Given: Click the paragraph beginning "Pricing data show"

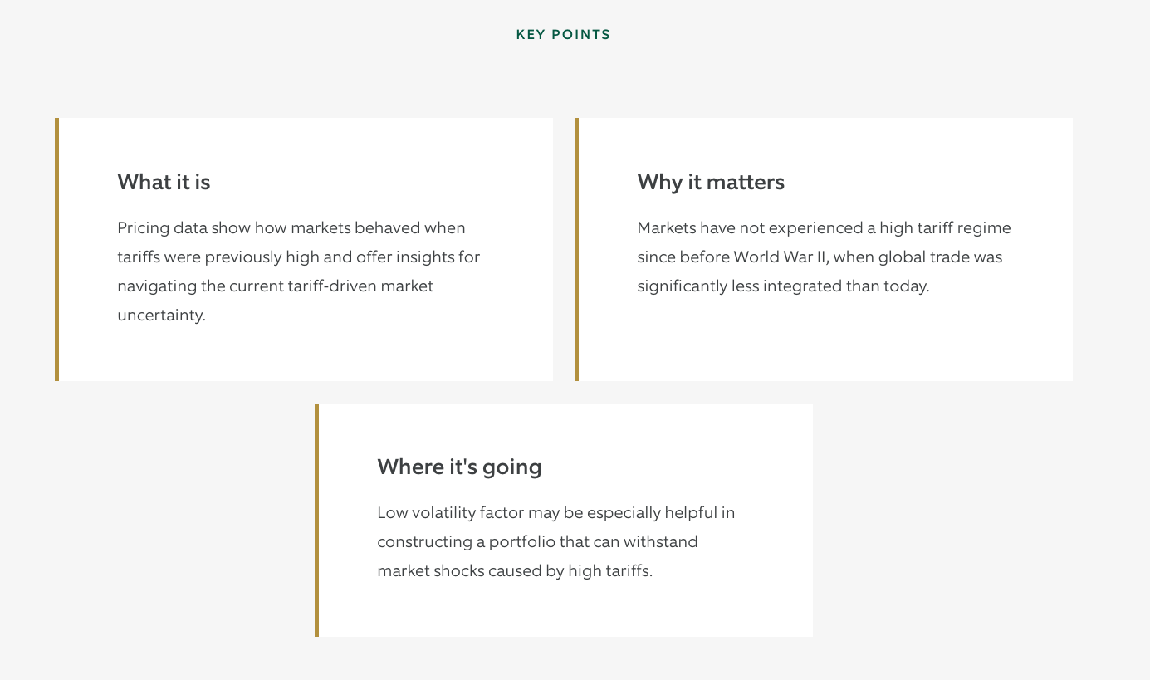Looking at the screenshot, I should 299,272.
